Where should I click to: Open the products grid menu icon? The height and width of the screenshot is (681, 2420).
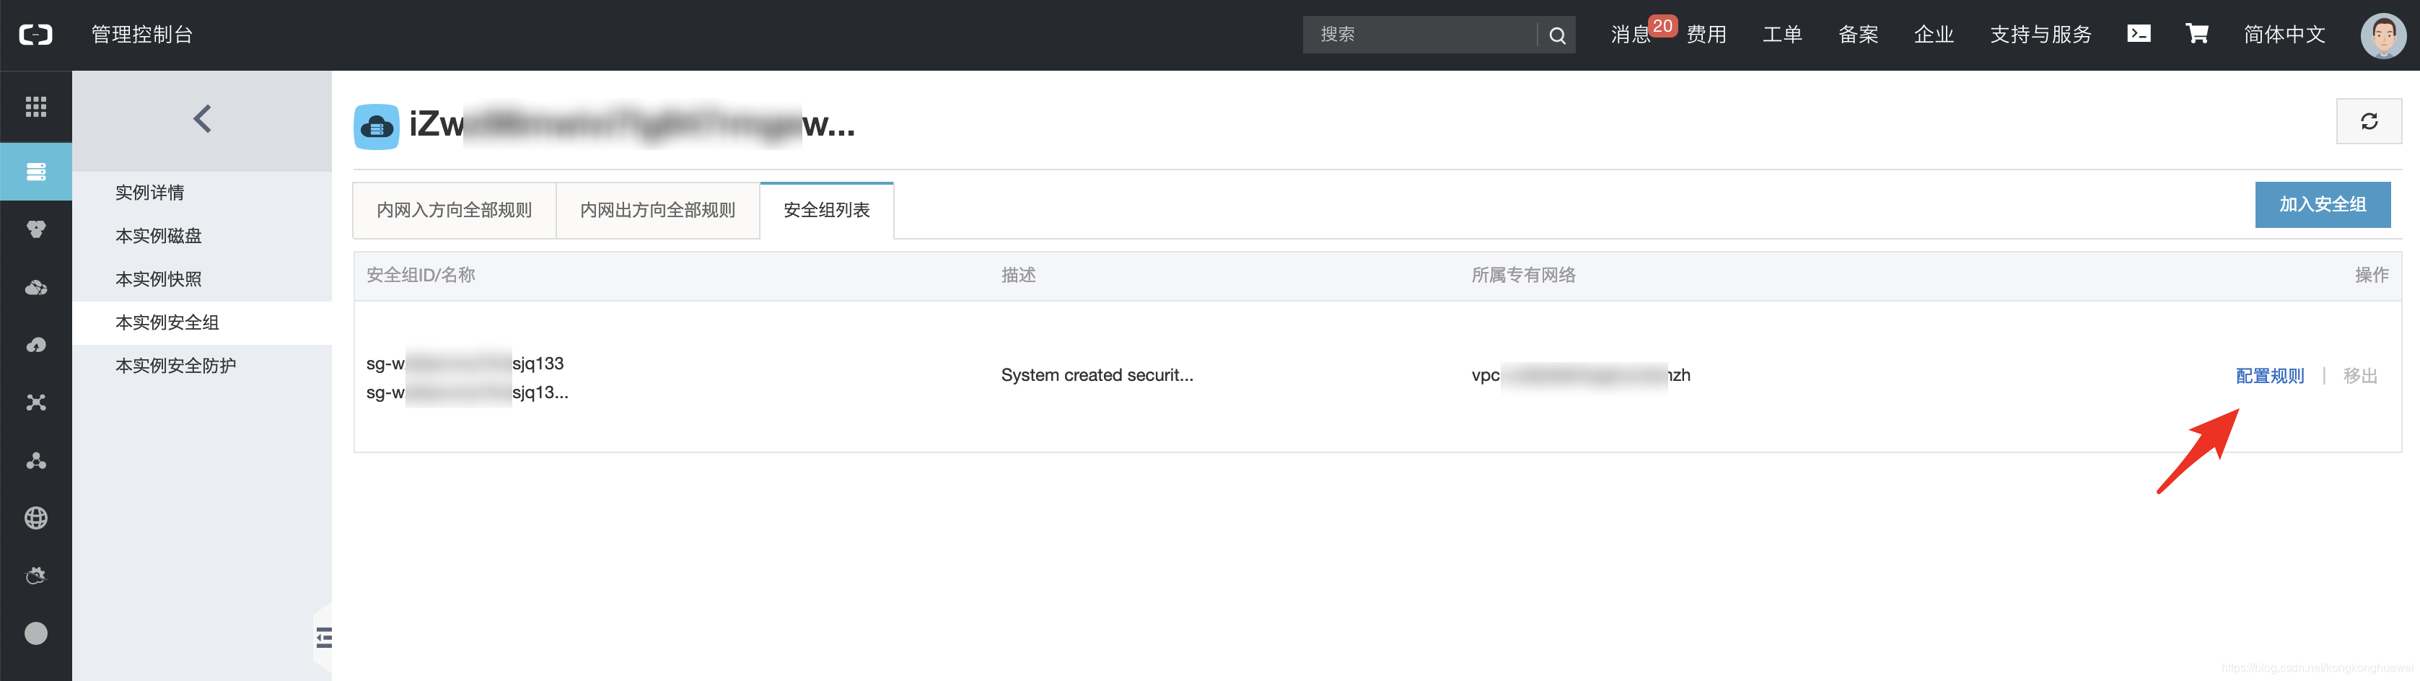35,107
